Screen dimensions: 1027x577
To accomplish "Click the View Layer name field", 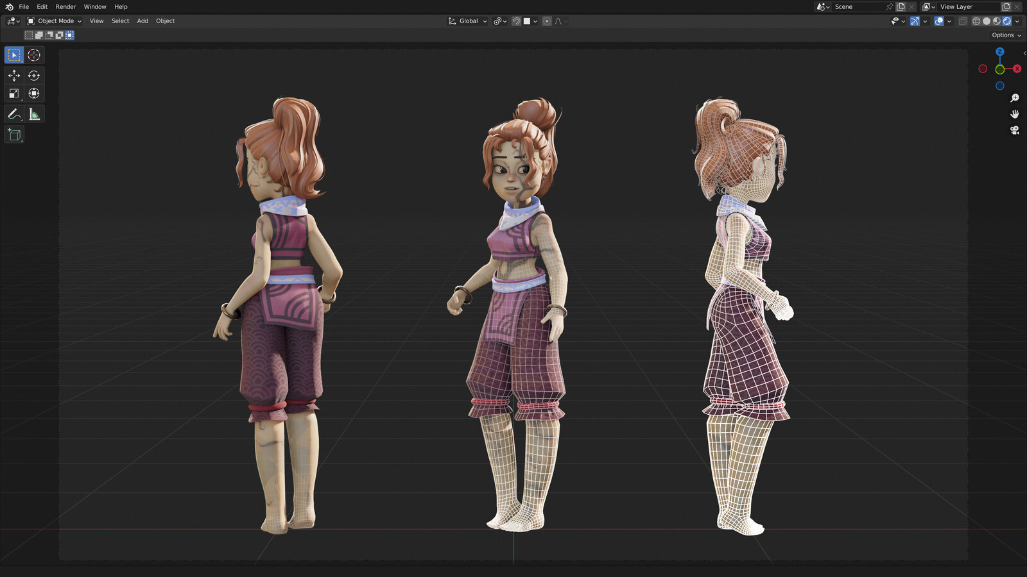I will pos(969,6).
